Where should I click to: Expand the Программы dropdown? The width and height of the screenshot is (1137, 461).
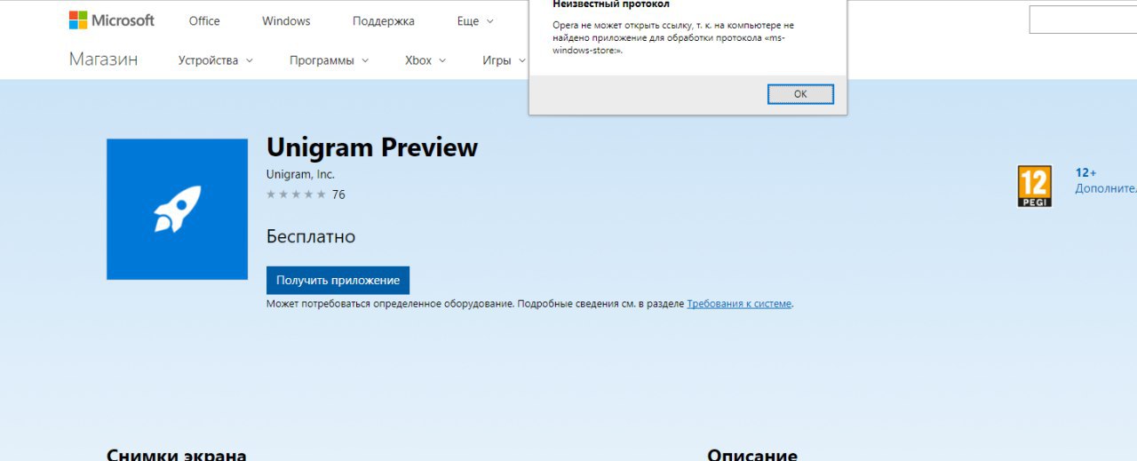point(330,60)
